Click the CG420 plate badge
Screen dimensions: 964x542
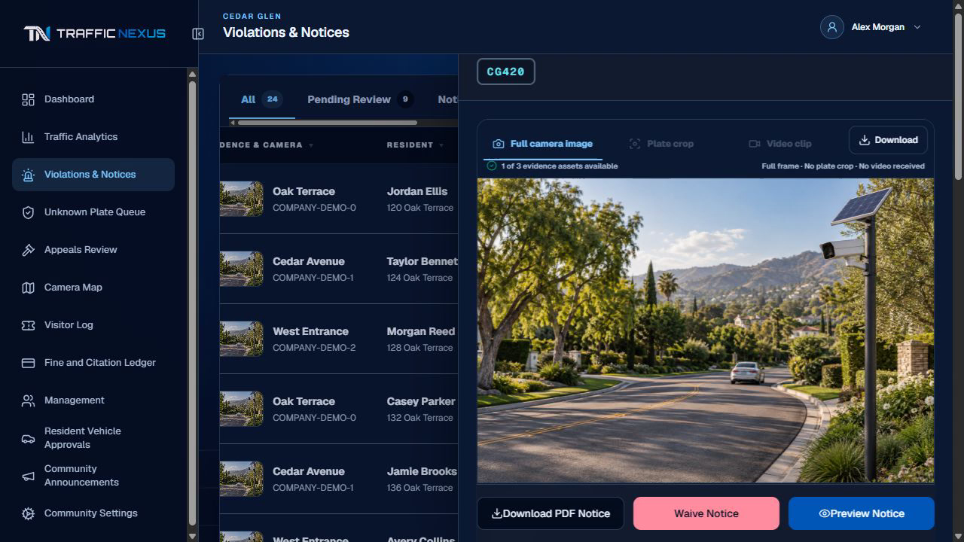click(x=505, y=72)
